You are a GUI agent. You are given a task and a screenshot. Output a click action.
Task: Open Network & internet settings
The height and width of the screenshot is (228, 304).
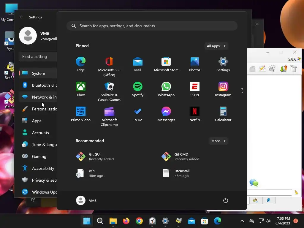coord(38,97)
